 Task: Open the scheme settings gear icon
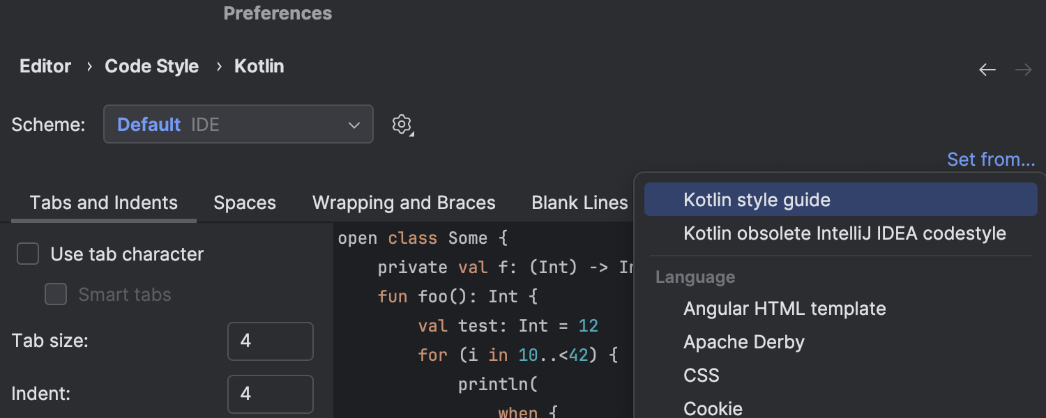coord(402,125)
